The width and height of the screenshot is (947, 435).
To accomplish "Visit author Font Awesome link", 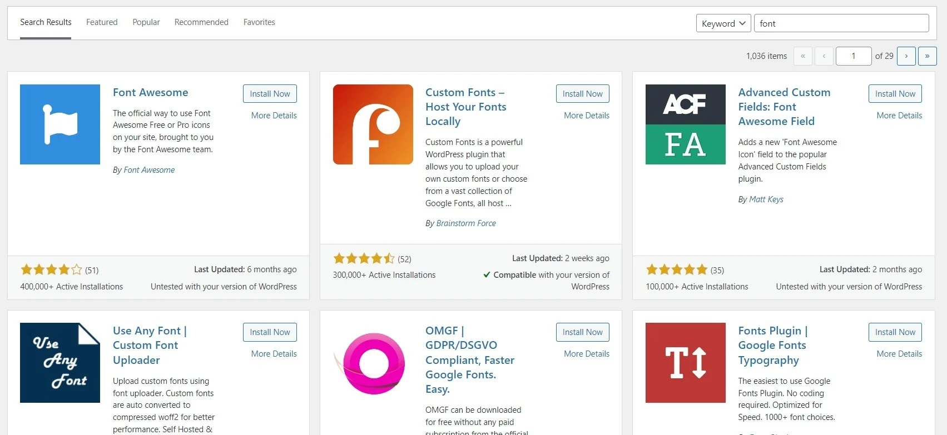I will (149, 170).
